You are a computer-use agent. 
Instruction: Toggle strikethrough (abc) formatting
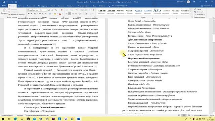point(40,14)
